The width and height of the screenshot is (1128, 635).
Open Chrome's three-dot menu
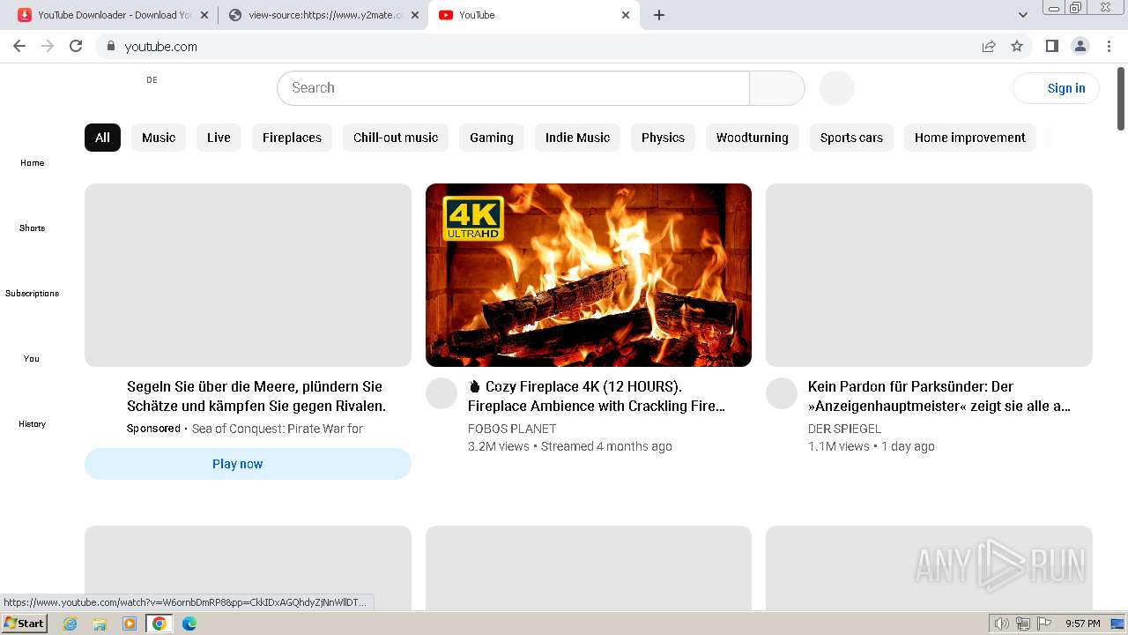coord(1109,46)
